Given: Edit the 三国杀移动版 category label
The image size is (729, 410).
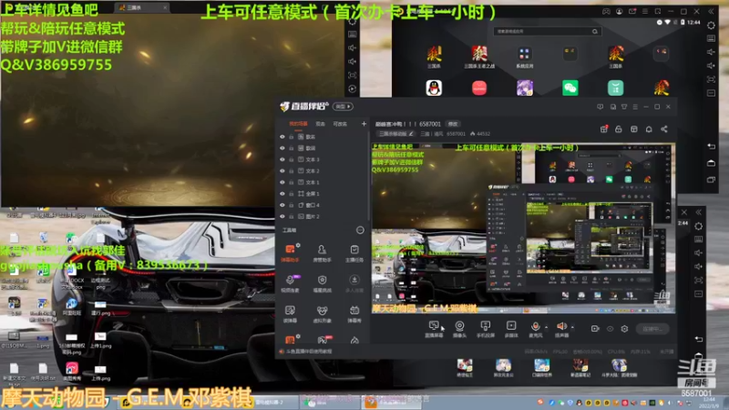Looking at the screenshot, I should 395,134.
